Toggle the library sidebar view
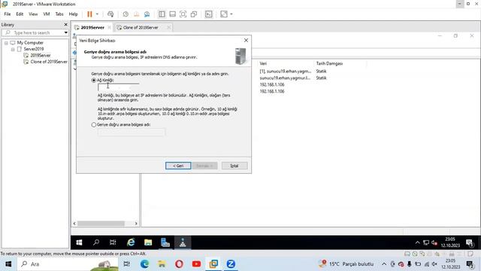 click(162, 14)
